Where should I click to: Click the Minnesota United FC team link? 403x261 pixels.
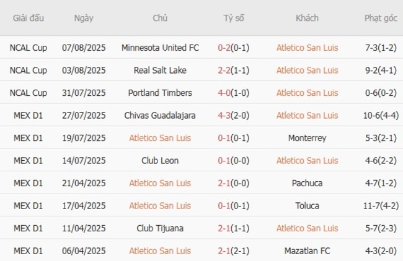[x=160, y=48]
